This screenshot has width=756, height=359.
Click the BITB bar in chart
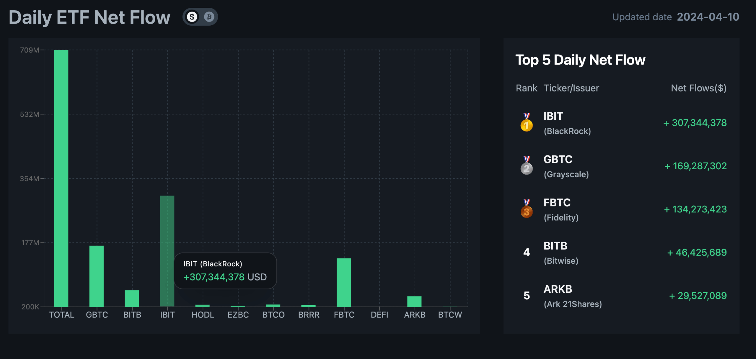pyautogui.click(x=132, y=298)
